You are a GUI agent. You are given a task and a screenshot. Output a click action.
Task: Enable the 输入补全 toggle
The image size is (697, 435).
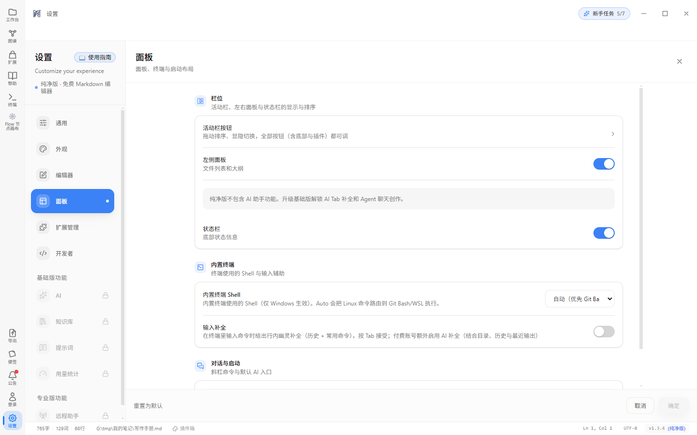(604, 332)
